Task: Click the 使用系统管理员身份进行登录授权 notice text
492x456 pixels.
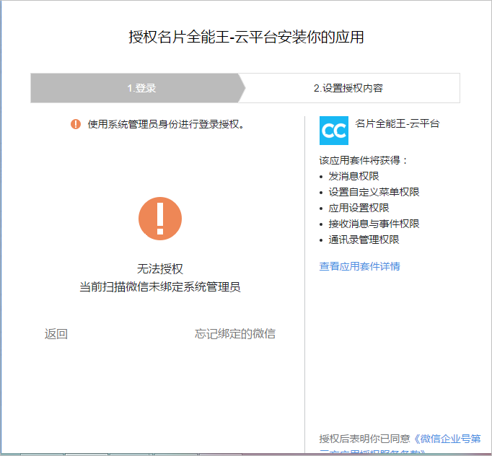Action: [166, 124]
